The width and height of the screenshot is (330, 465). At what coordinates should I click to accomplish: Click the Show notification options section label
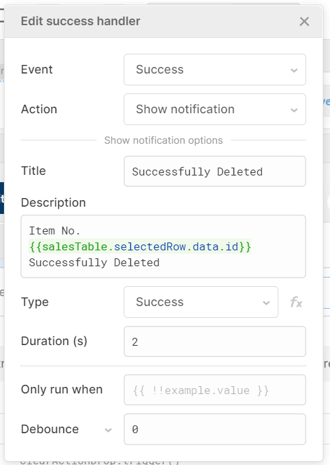tap(163, 140)
